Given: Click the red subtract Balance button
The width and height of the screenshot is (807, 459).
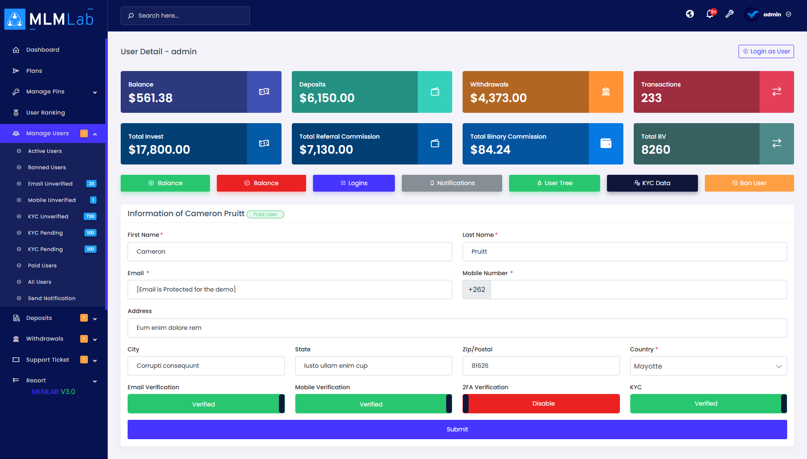Looking at the screenshot, I should tap(261, 183).
